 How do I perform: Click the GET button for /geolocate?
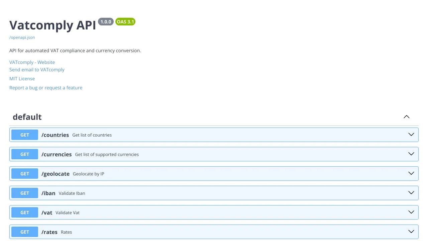pos(25,174)
